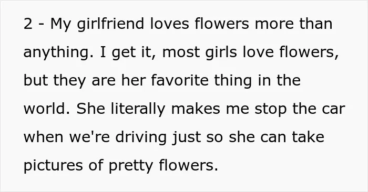
Task: Click the word "girls" in second line
Action: (x=221, y=53)
